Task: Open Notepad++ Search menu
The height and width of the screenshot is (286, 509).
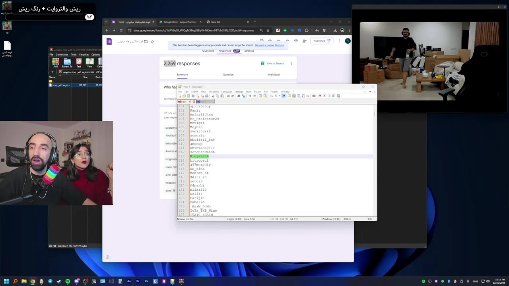Action: coord(194,92)
